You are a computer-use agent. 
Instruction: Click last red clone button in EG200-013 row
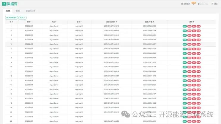point(199,81)
